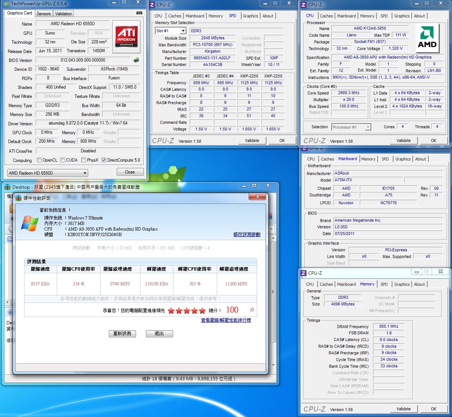Screen dimensions: 452x417
Task: Open the 修改評測參數 link
Action: tap(247, 235)
